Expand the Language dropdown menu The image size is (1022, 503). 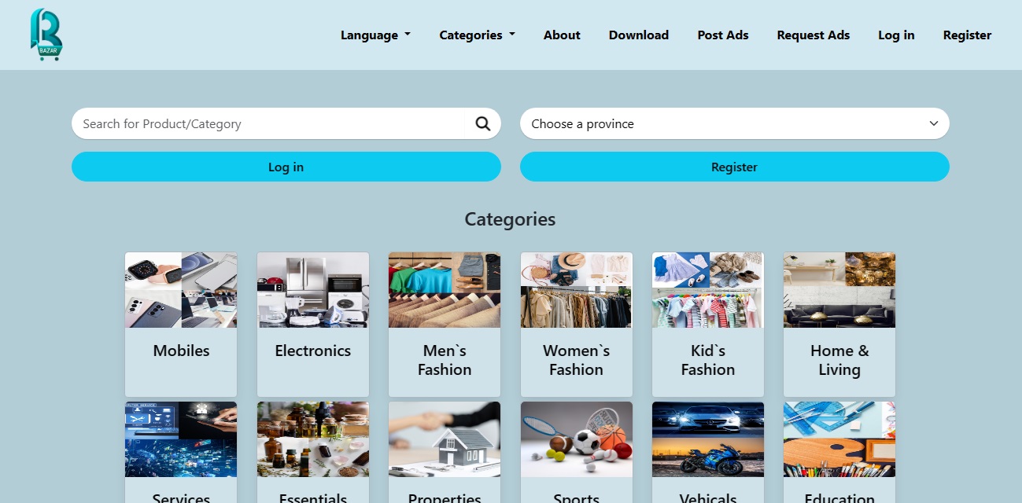point(375,35)
